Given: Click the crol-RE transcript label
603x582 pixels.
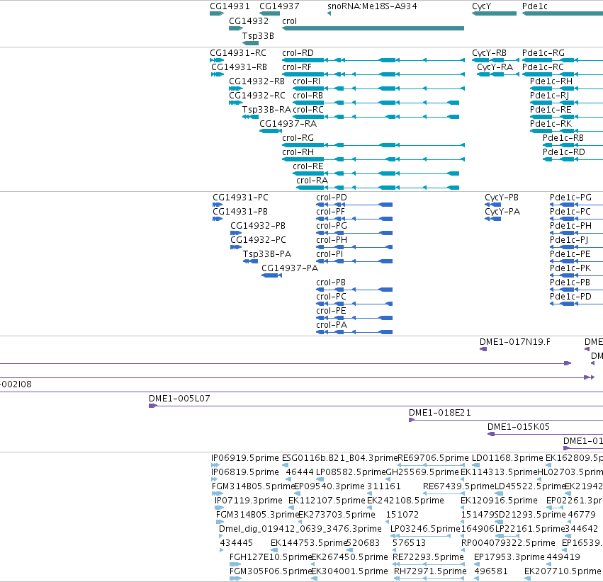Looking at the screenshot, I should (x=308, y=166).
